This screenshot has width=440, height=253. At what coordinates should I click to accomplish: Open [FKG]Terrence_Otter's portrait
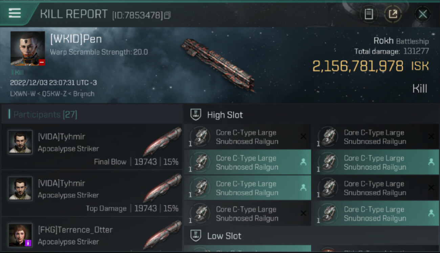click(x=21, y=235)
